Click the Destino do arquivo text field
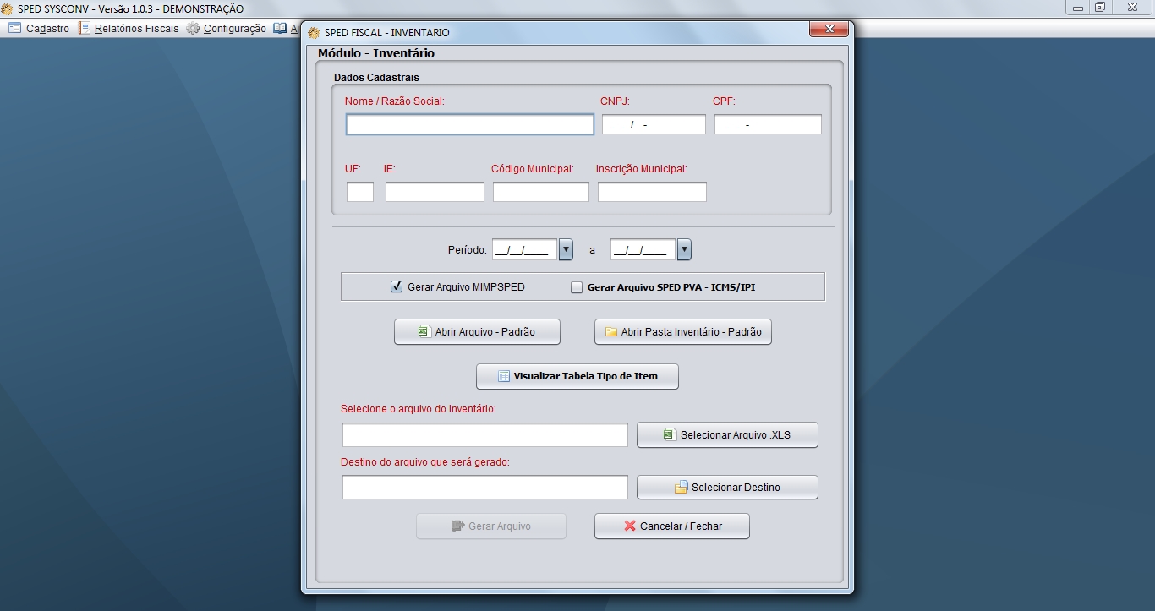Image resolution: width=1155 pixels, height=611 pixels. (484, 488)
